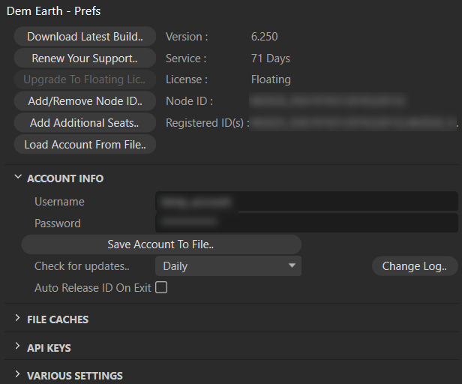This screenshot has width=462, height=384.
Task: Open the Change Log
Action: (415, 266)
